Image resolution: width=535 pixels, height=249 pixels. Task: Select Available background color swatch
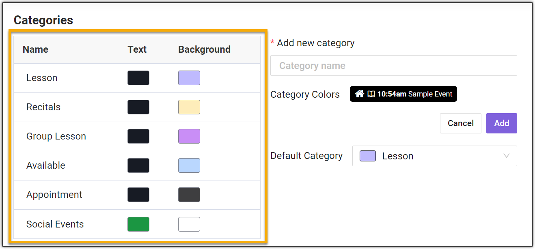[x=189, y=165]
